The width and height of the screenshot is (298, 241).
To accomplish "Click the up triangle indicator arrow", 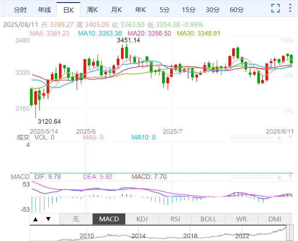I will click(x=35, y=219).
